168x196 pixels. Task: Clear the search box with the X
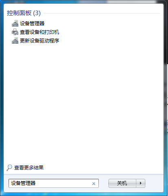(94, 183)
